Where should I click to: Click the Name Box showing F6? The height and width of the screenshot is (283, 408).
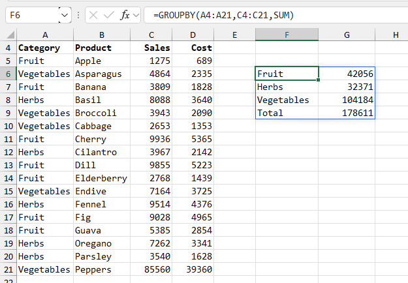coord(33,16)
